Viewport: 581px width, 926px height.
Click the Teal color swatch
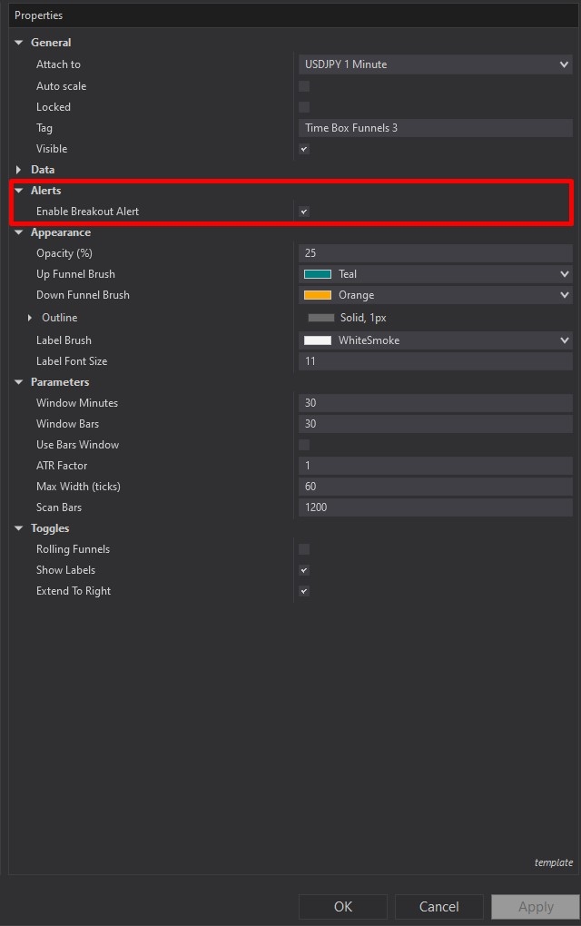pos(318,273)
